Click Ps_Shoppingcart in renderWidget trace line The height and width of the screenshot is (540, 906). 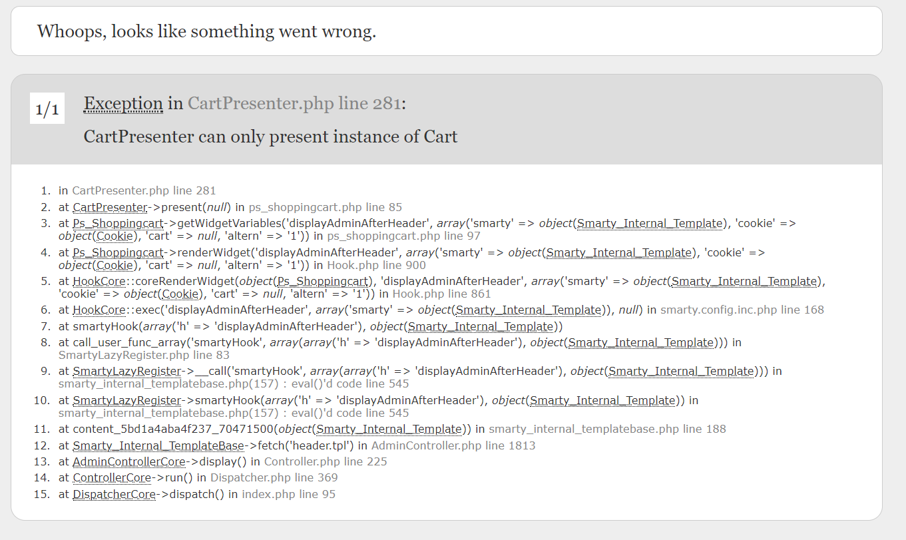click(118, 252)
